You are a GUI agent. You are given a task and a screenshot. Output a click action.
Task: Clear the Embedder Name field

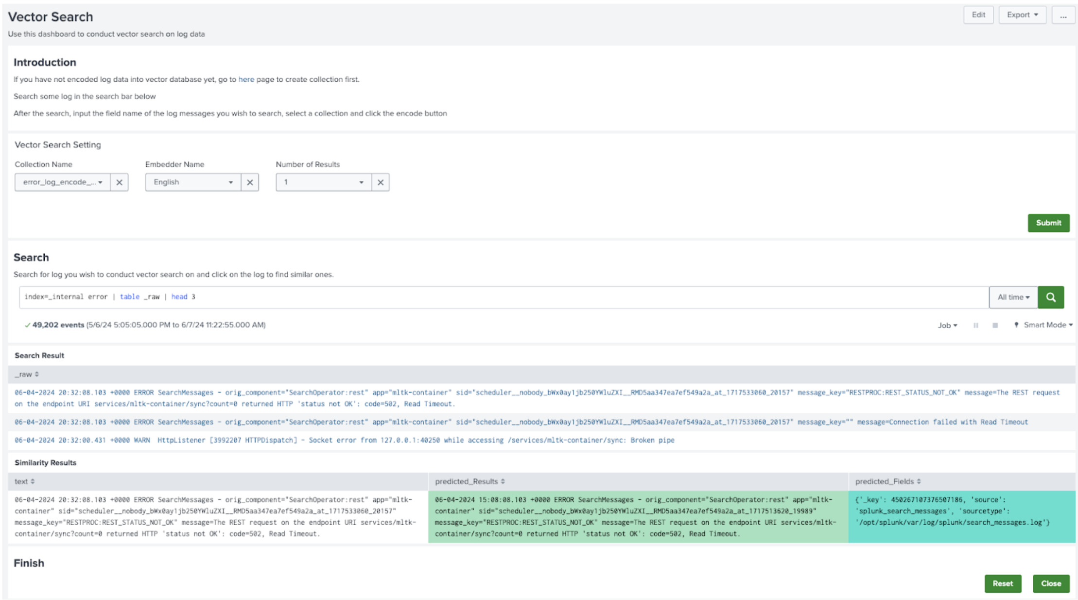click(x=250, y=182)
